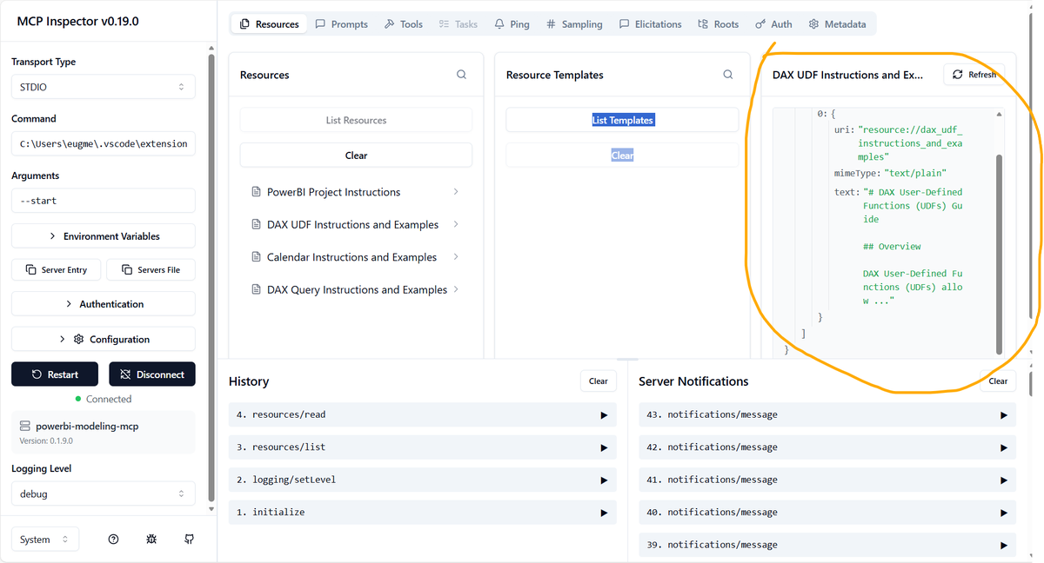Expand notification 42 message

[x=826, y=447]
